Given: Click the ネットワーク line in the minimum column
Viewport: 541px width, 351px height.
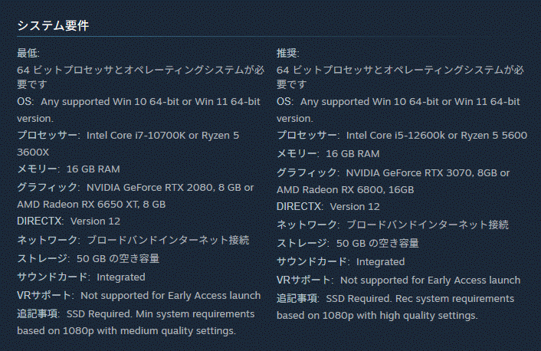Looking at the screenshot, I should point(133,240).
